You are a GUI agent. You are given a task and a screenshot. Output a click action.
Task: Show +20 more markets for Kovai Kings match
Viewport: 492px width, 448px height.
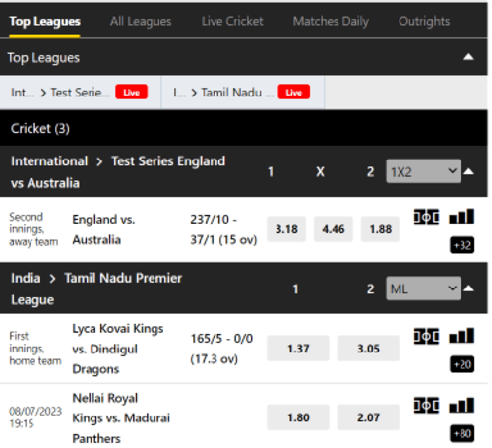(461, 364)
